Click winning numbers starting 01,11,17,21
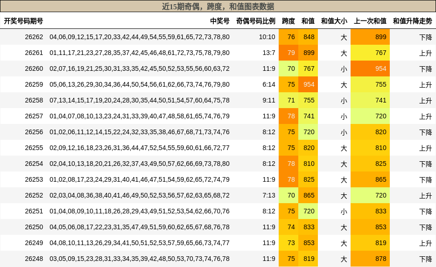 pyautogui.click(x=140, y=53)
